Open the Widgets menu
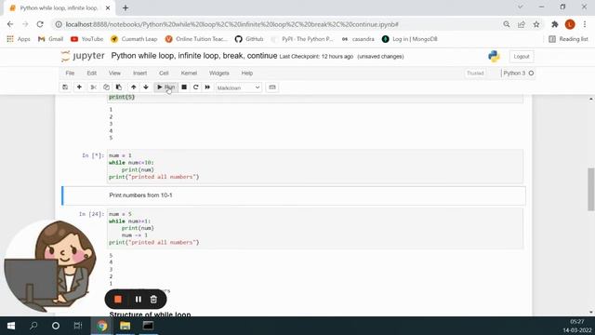595x335 pixels. (219, 73)
